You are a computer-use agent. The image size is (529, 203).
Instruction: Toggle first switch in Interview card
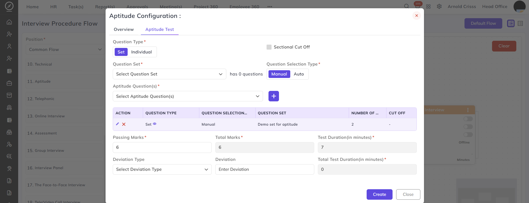pos(468,119)
